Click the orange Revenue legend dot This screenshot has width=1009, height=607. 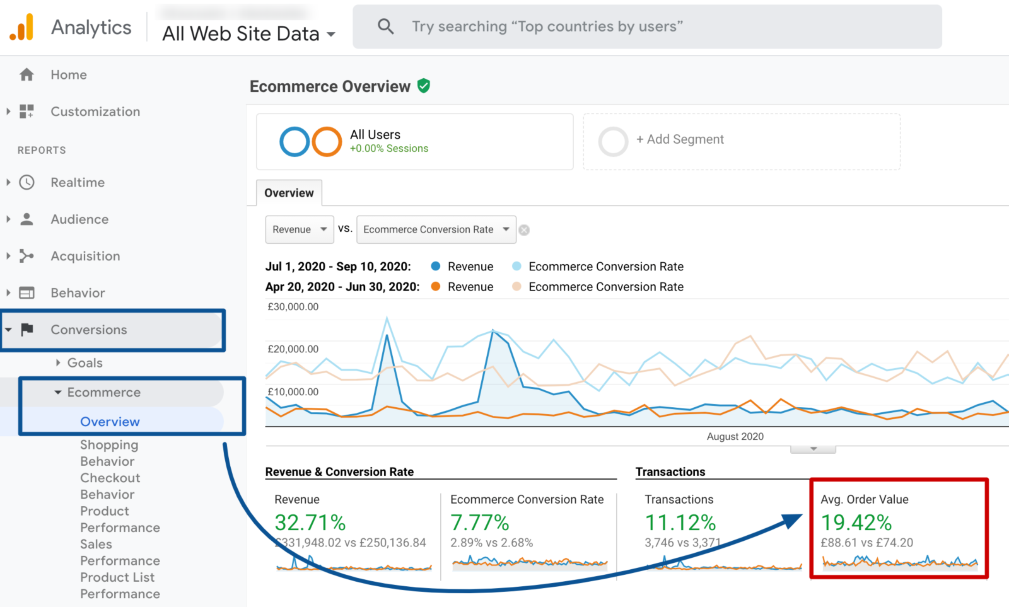[435, 286]
